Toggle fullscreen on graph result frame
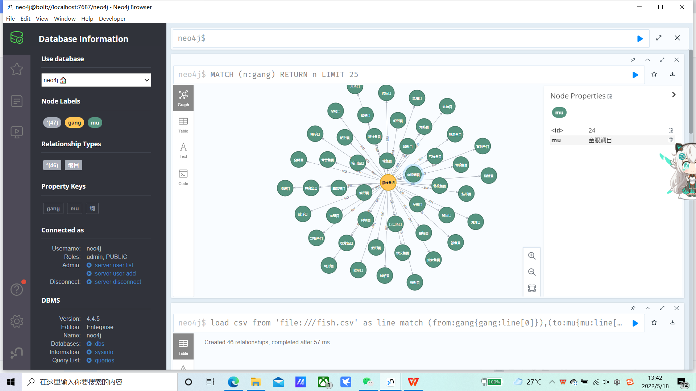 662,60
